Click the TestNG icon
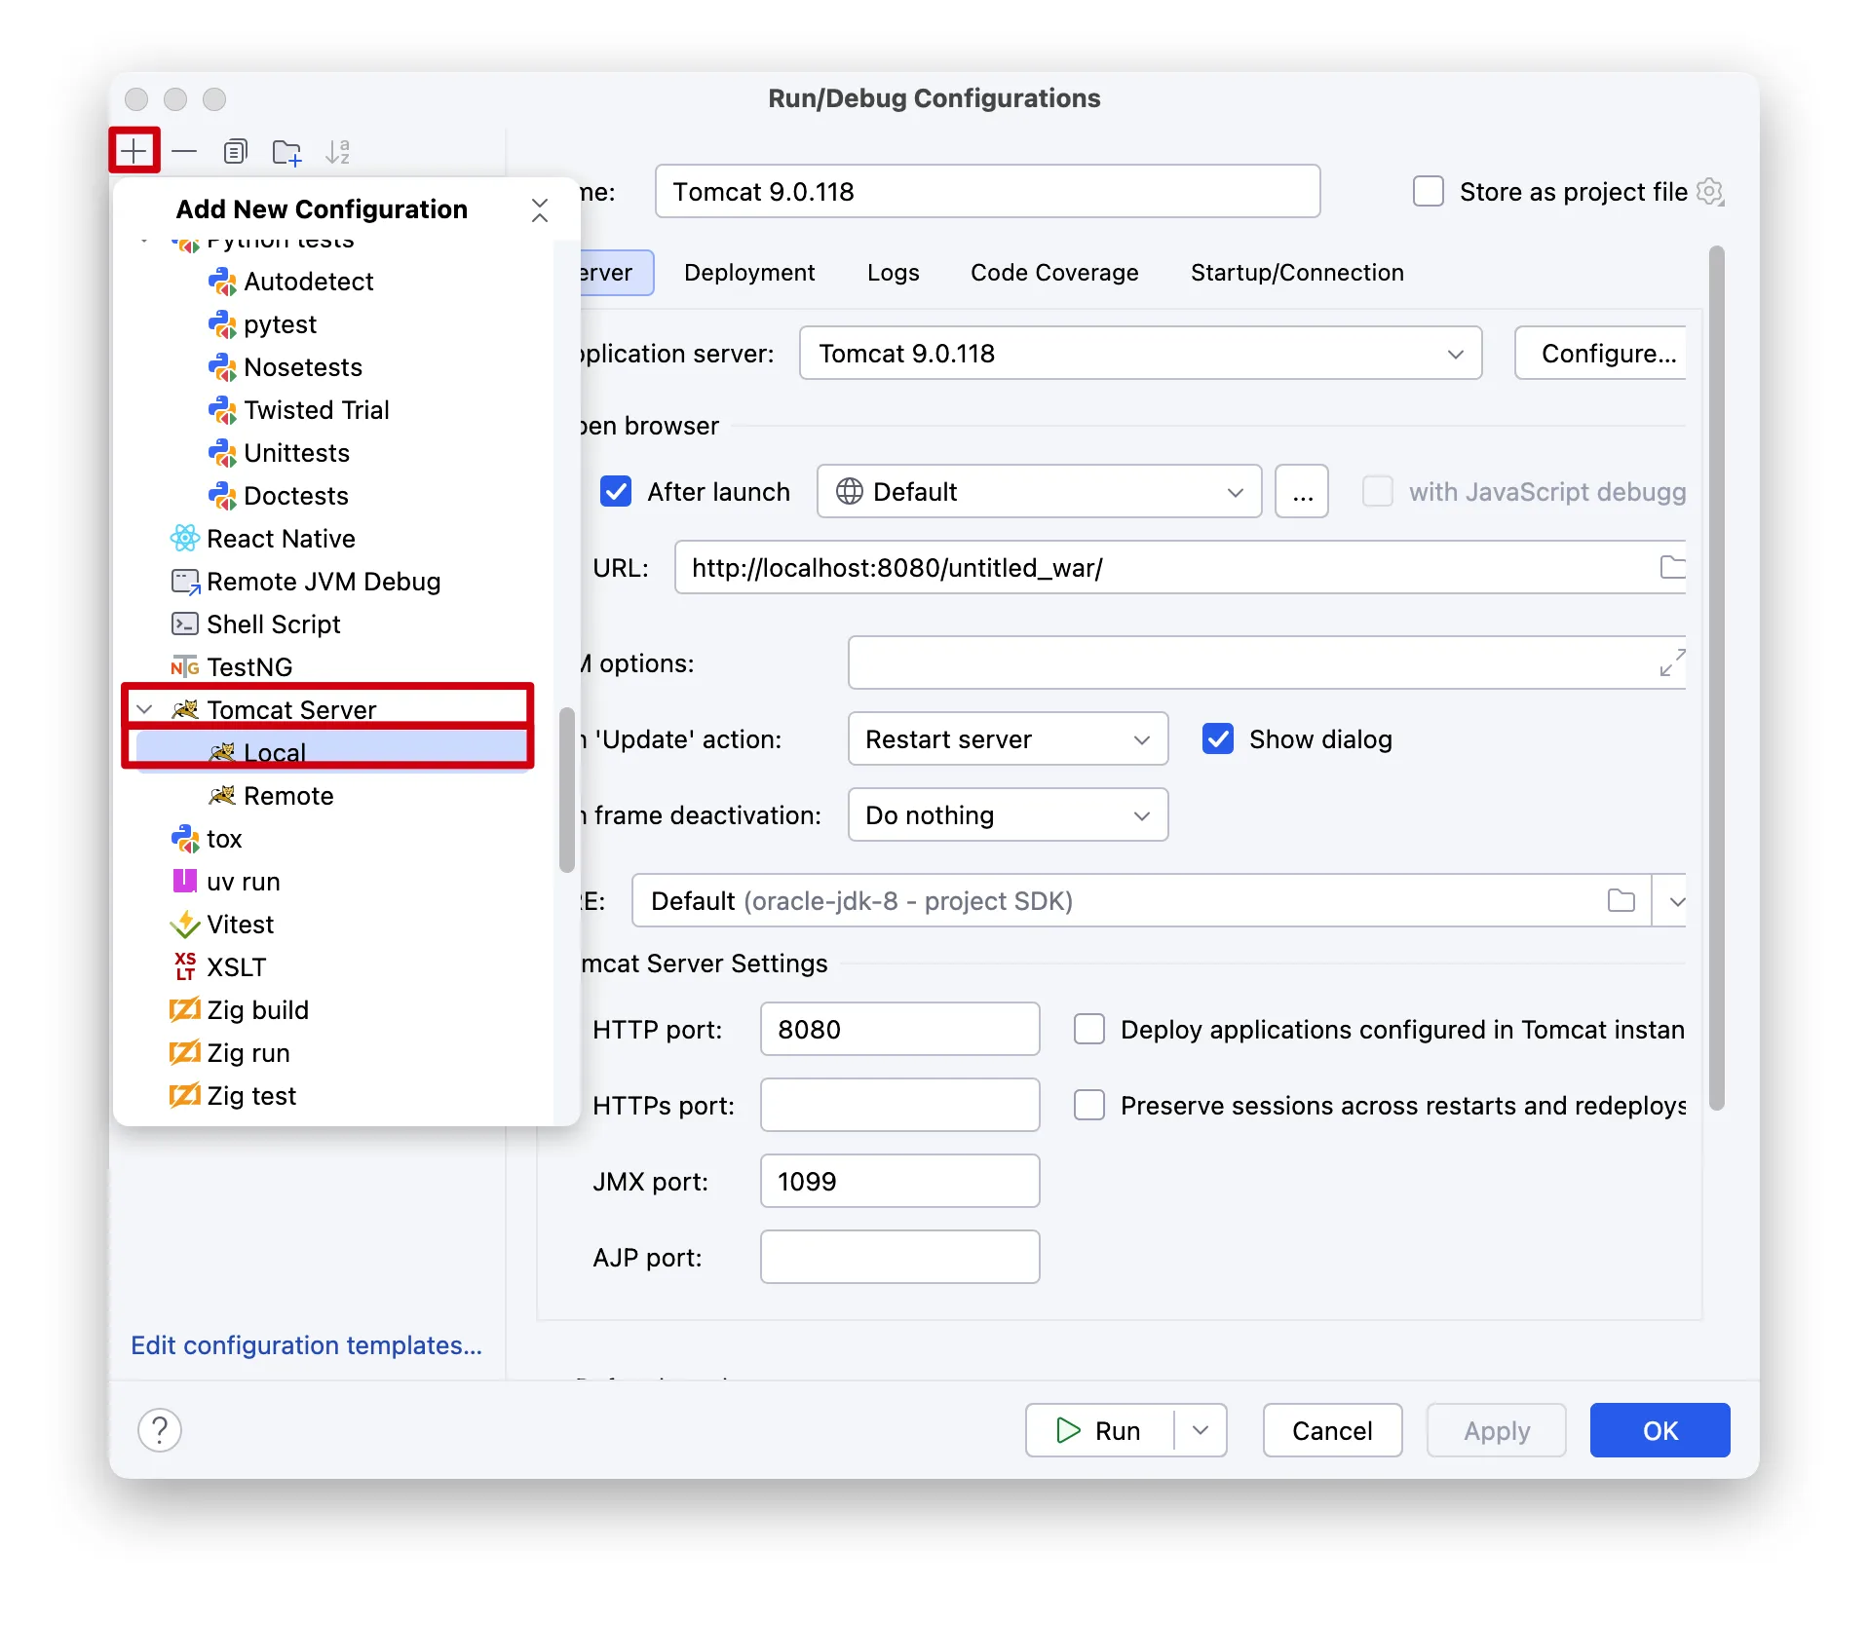The image size is (1869, 1625). tap(185, 667)
